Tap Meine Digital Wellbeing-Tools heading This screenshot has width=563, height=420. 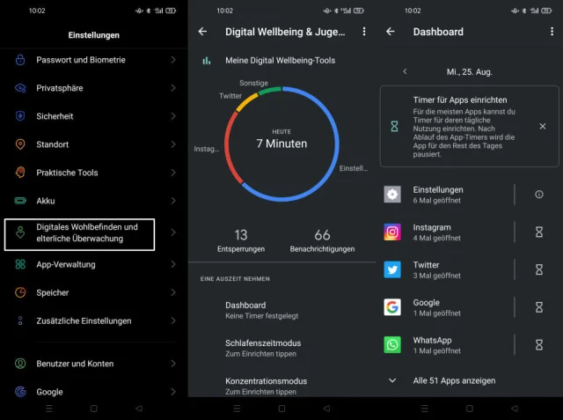coord(280,61)
